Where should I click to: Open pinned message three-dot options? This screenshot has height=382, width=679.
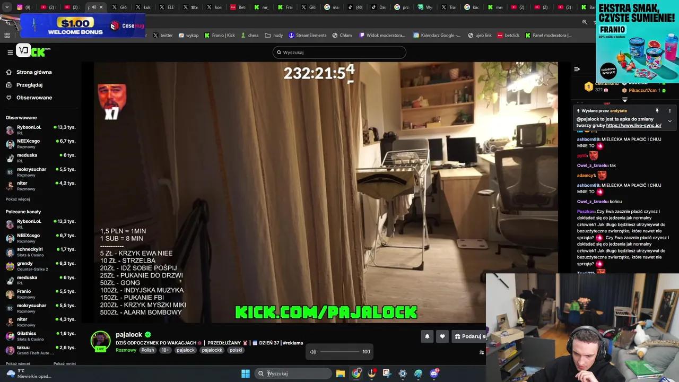pyautogui.click(x=669, y=111)
